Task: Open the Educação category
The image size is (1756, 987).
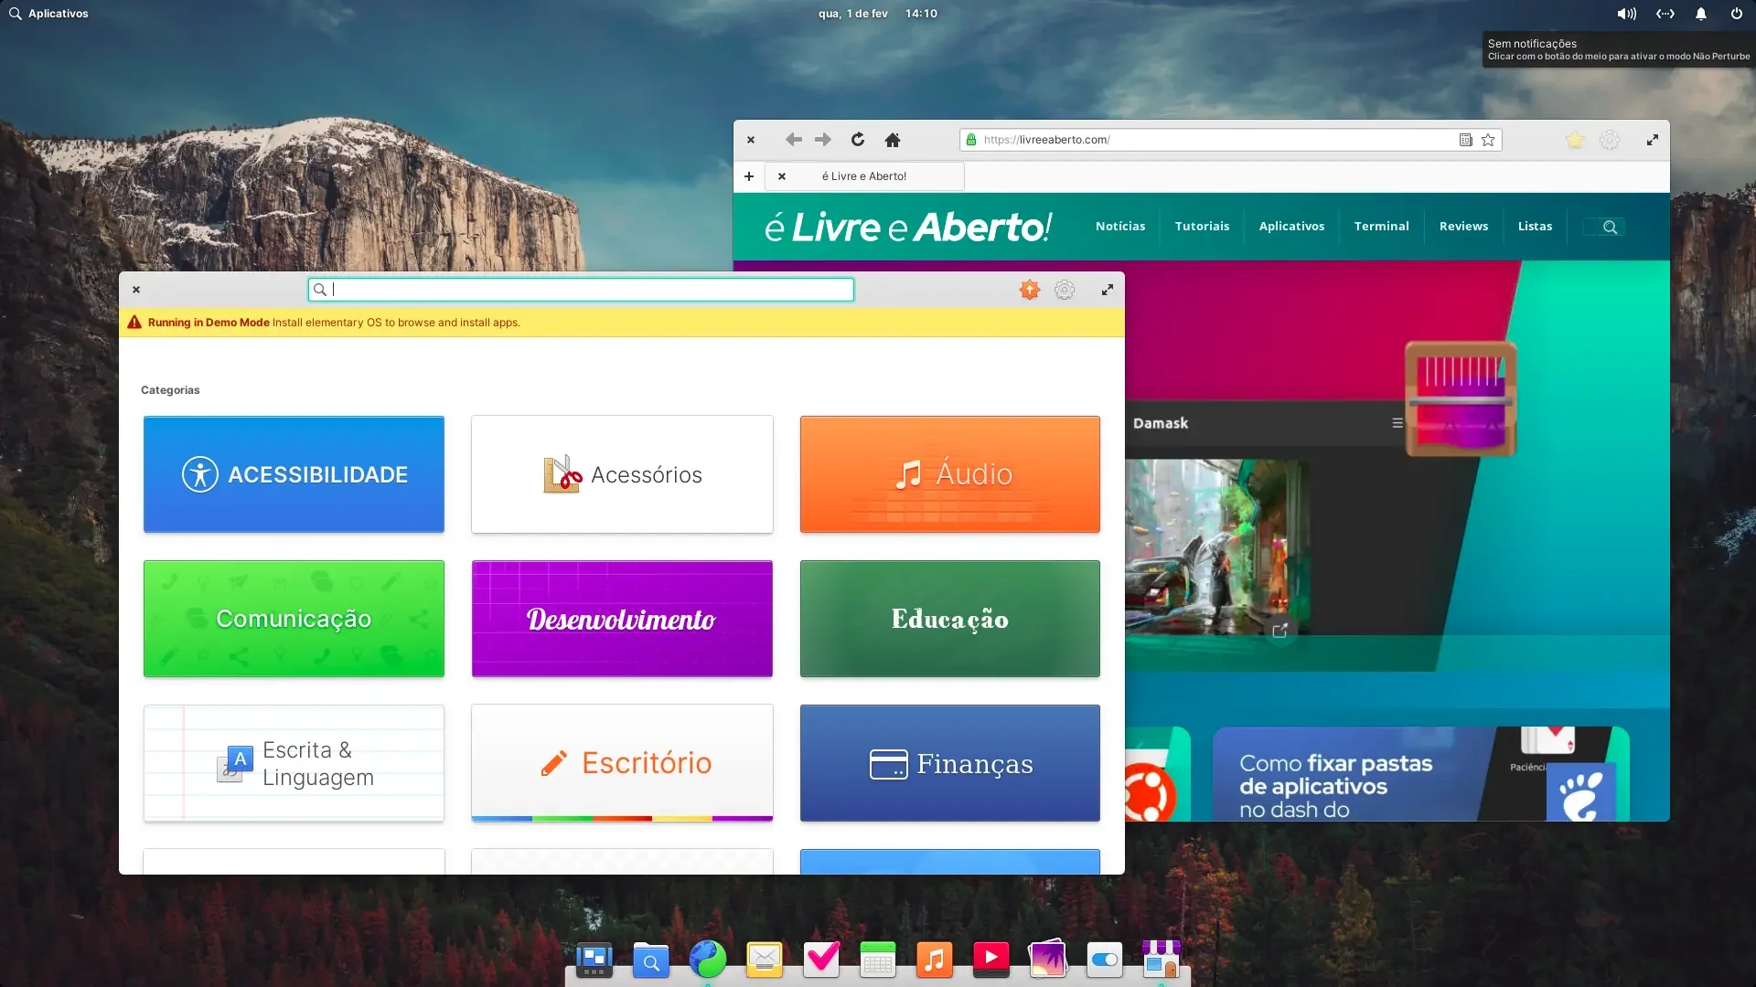Action: [950, 619]
